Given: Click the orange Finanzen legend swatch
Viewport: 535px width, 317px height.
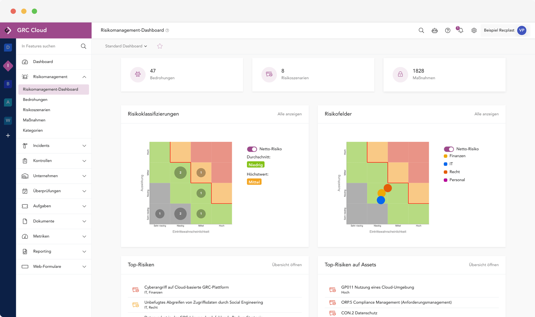Looking at the screenshot, I should (x=445, y=156).
